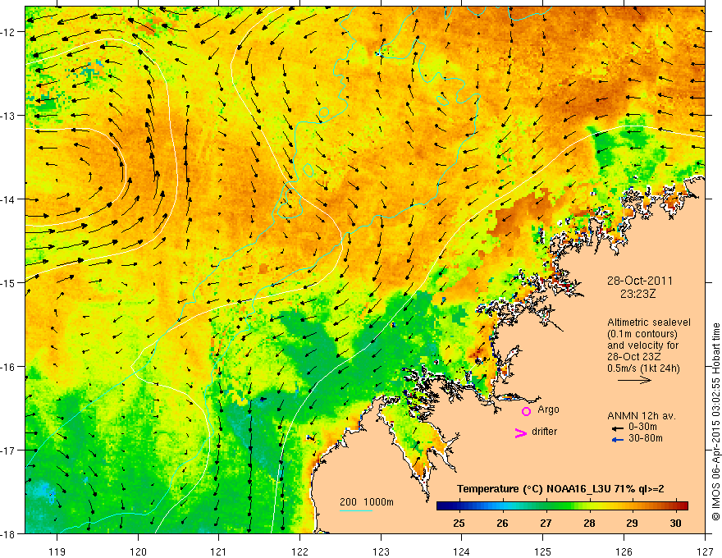The width and height of the screenshot is (722, 558).
Task: Click the 'Altimetric sealevel' caption line
Action: click(649, 322)
